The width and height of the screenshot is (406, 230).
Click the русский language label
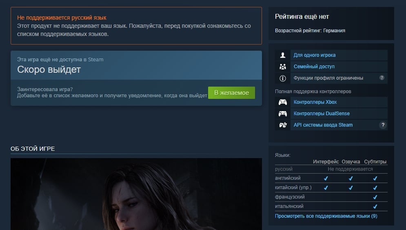tap(284, 169)
